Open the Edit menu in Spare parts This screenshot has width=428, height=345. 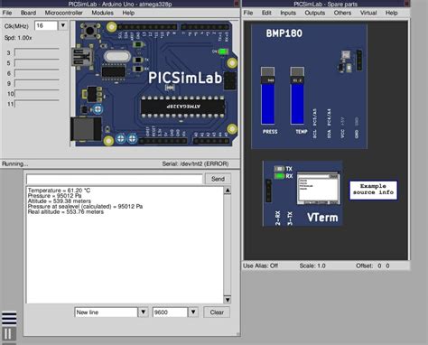pos(266,13)
